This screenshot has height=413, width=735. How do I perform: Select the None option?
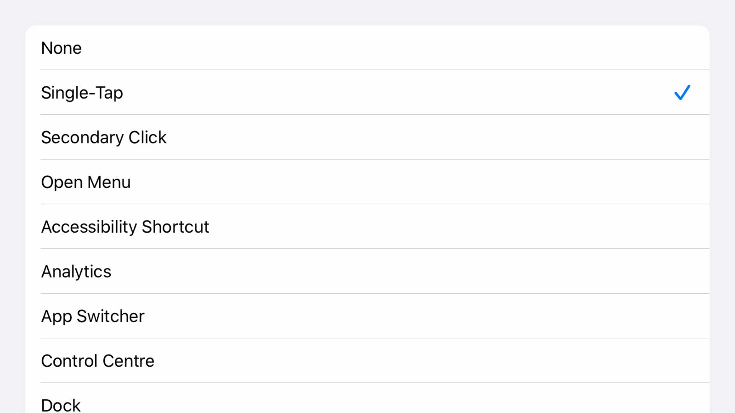click(367, 48)
